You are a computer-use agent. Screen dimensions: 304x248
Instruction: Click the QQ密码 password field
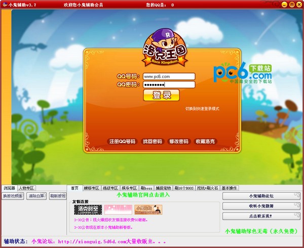tap(169, 85)
